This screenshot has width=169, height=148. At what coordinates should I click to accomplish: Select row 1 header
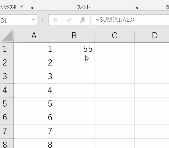7,49
